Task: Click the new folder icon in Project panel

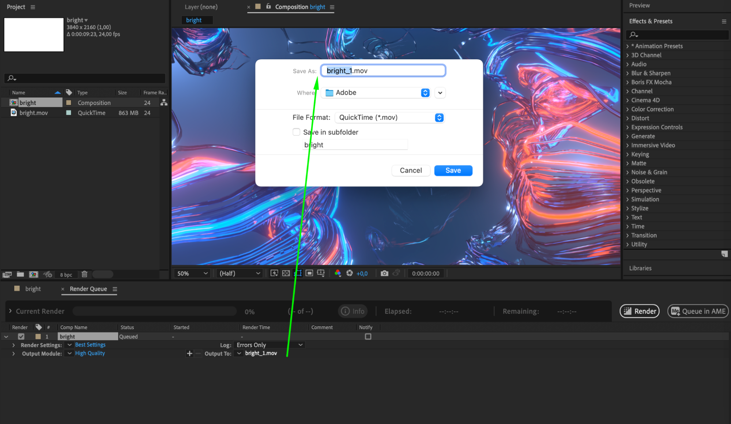Action: pyautogui.click(x=20, y=274)
